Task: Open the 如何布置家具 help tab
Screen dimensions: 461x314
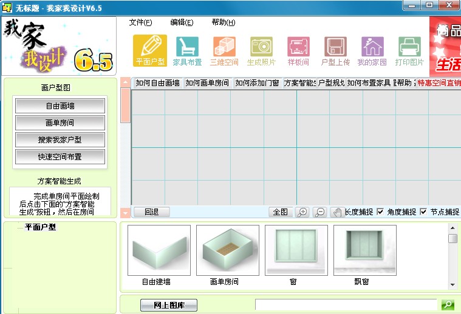Action: tap(369, 83)
